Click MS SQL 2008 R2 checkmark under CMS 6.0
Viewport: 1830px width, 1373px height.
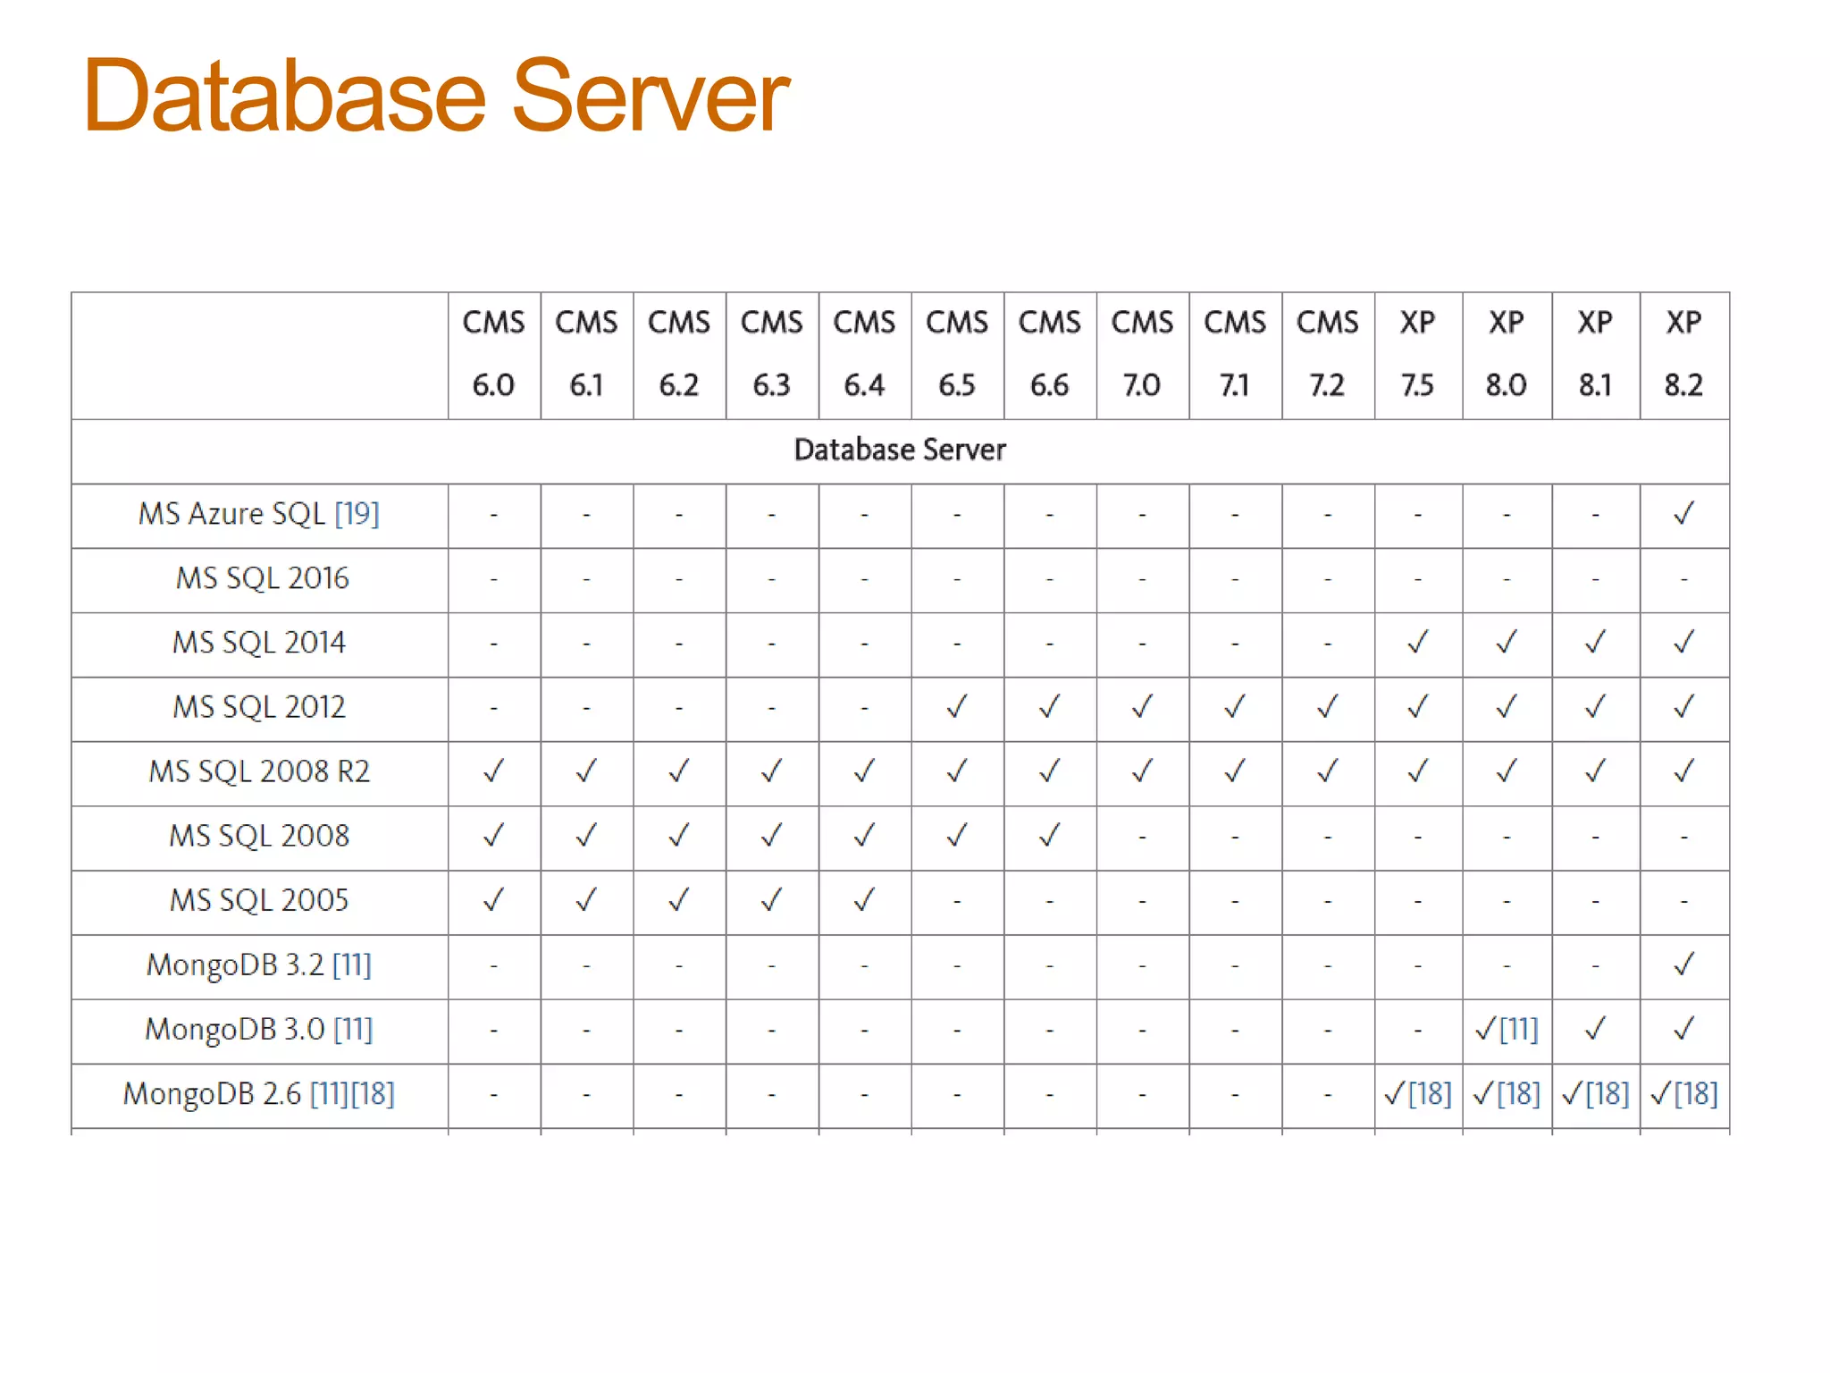(494, 771)
